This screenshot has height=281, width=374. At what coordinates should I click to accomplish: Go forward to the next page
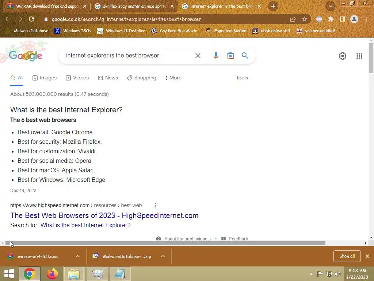click(20, 19)
